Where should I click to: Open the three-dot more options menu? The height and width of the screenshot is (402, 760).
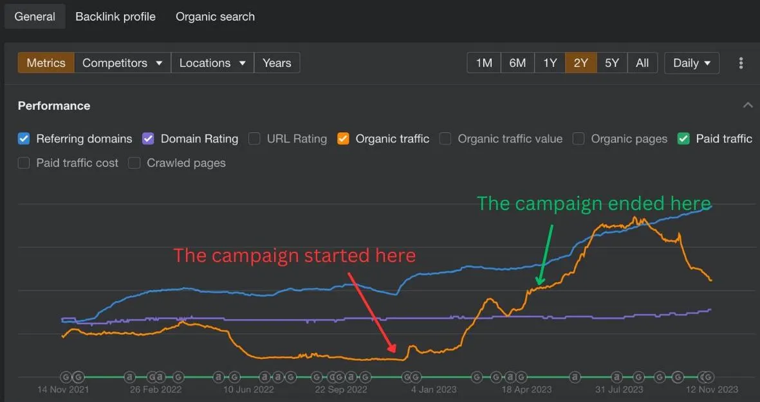point(741,63)
